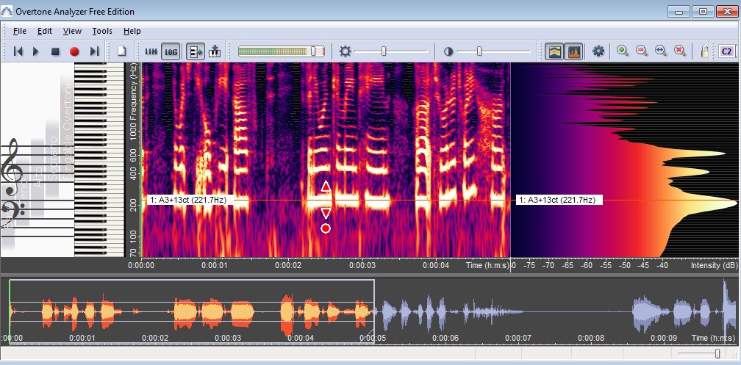The image size is (741, 365).
Task: Close the Overtone Analyzer window
Action: [727, 11]
